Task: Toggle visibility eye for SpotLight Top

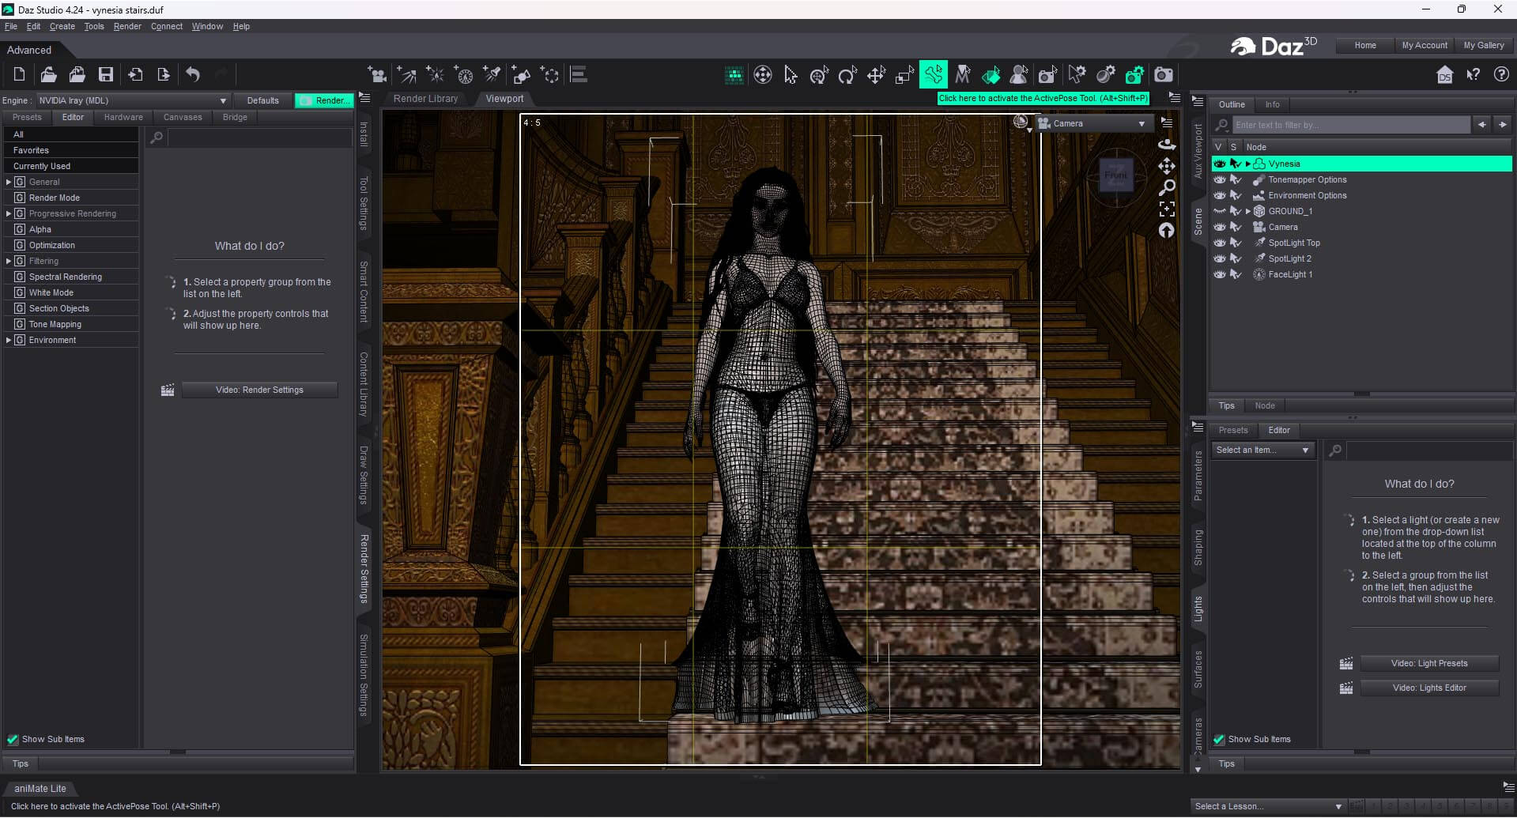Action: [1220, 243]
